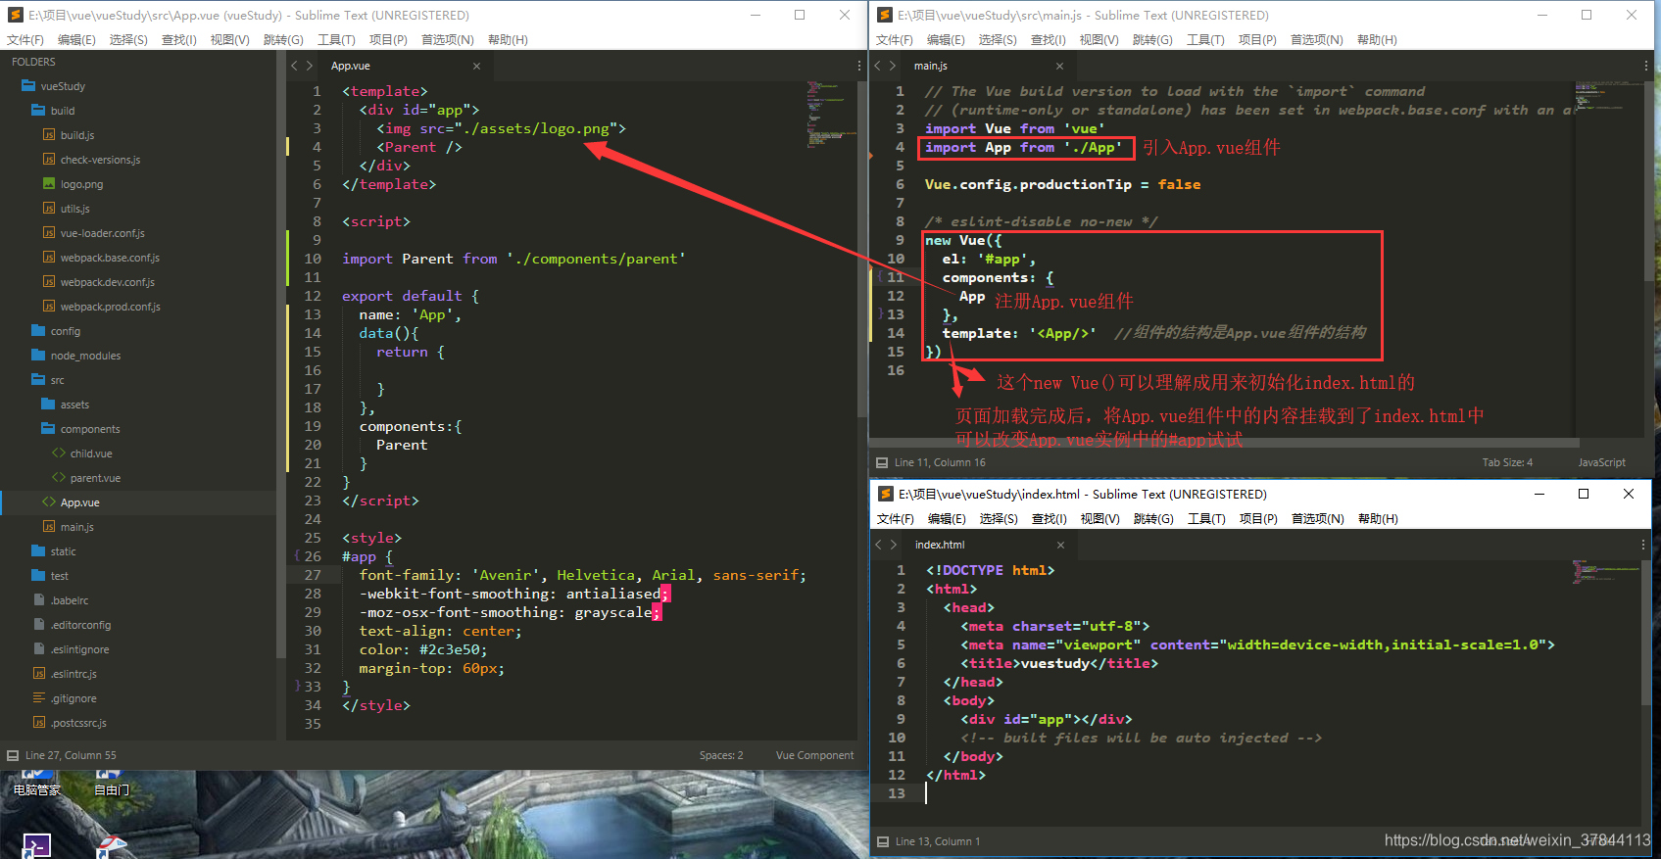Unfold marker at line 26 in App.vue
The height and width of the screenshot is (859, 1661).
pyautogui.click(x=297, y=556)
